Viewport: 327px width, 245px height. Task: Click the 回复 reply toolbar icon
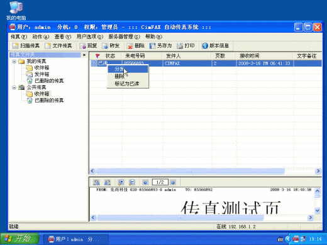[x=82, y=46]
